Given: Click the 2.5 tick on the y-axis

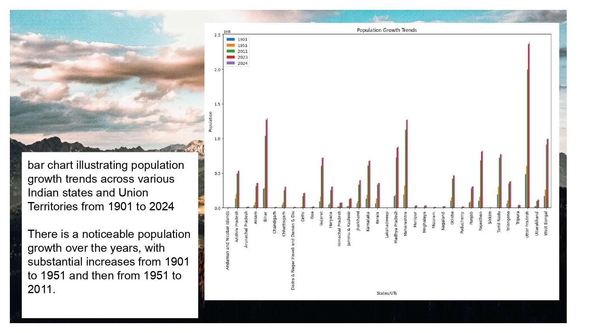Looking at the screenshot, I should [217, 35].
